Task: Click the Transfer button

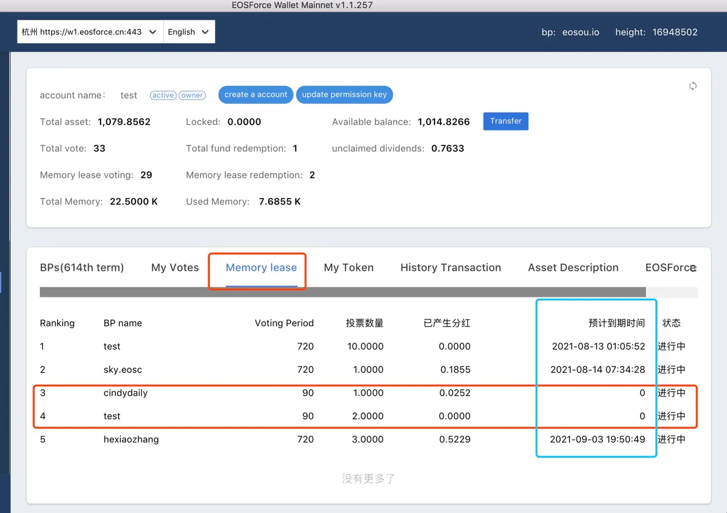Action: click(x=505, y=121)
